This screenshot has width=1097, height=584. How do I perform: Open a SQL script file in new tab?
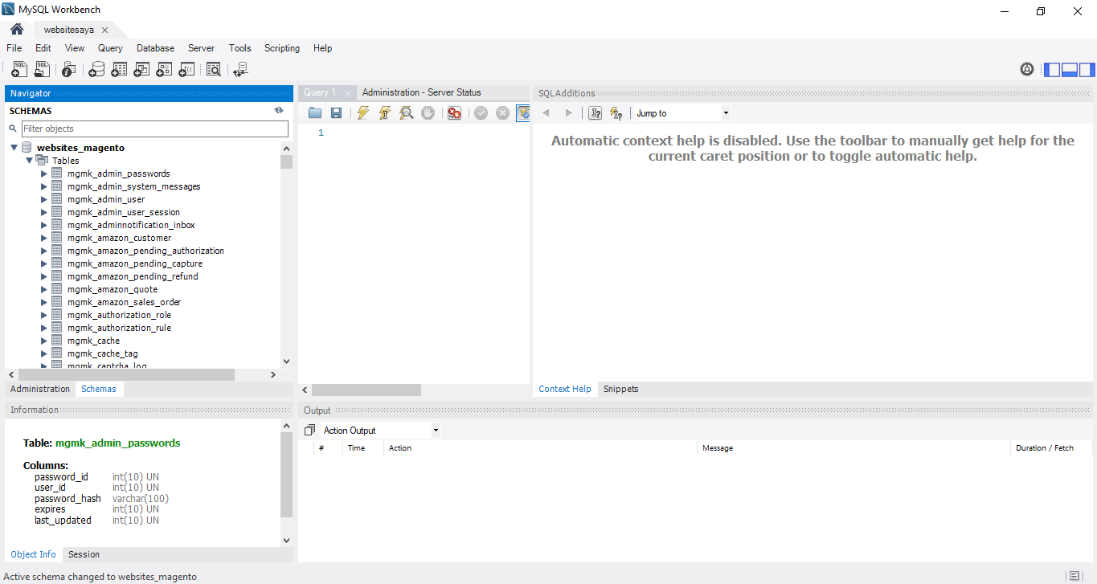(x=42, y=69)
